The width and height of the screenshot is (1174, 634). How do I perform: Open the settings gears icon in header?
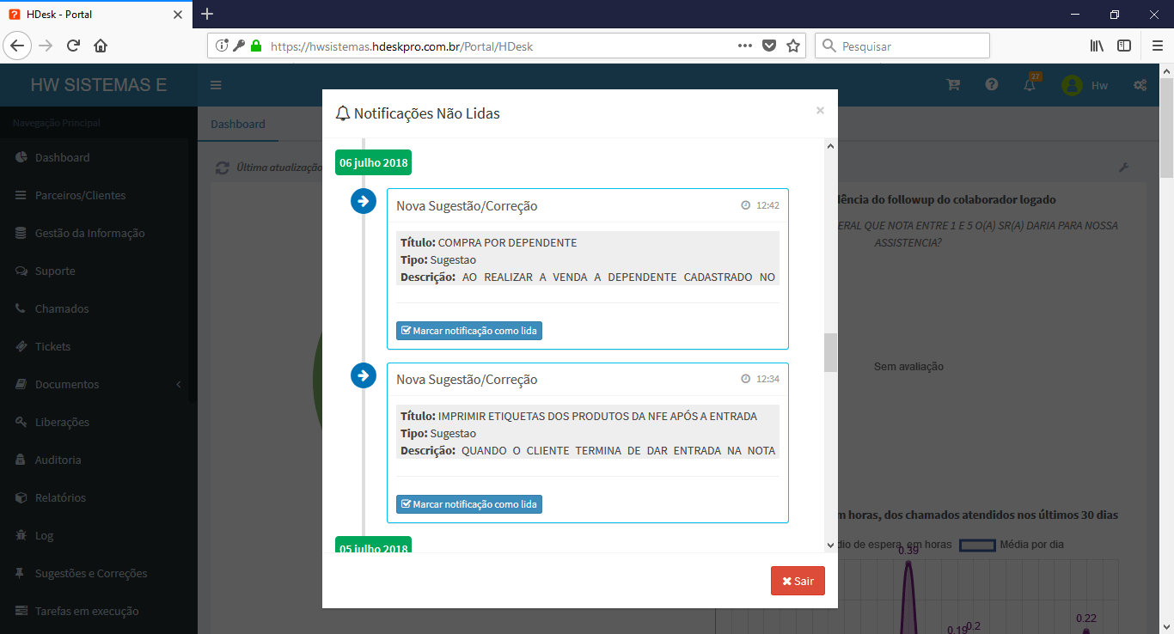pos(1140,85)
